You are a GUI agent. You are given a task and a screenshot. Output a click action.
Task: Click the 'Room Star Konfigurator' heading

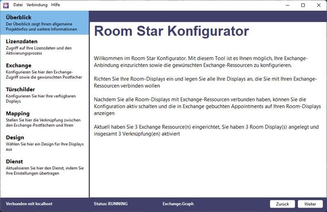(171, 31)
